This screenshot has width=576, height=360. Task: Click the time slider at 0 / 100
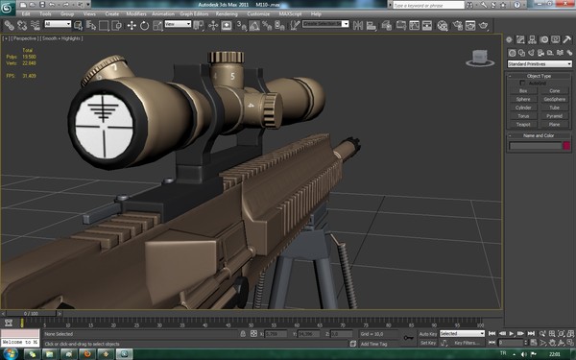[x=31, y=314]
